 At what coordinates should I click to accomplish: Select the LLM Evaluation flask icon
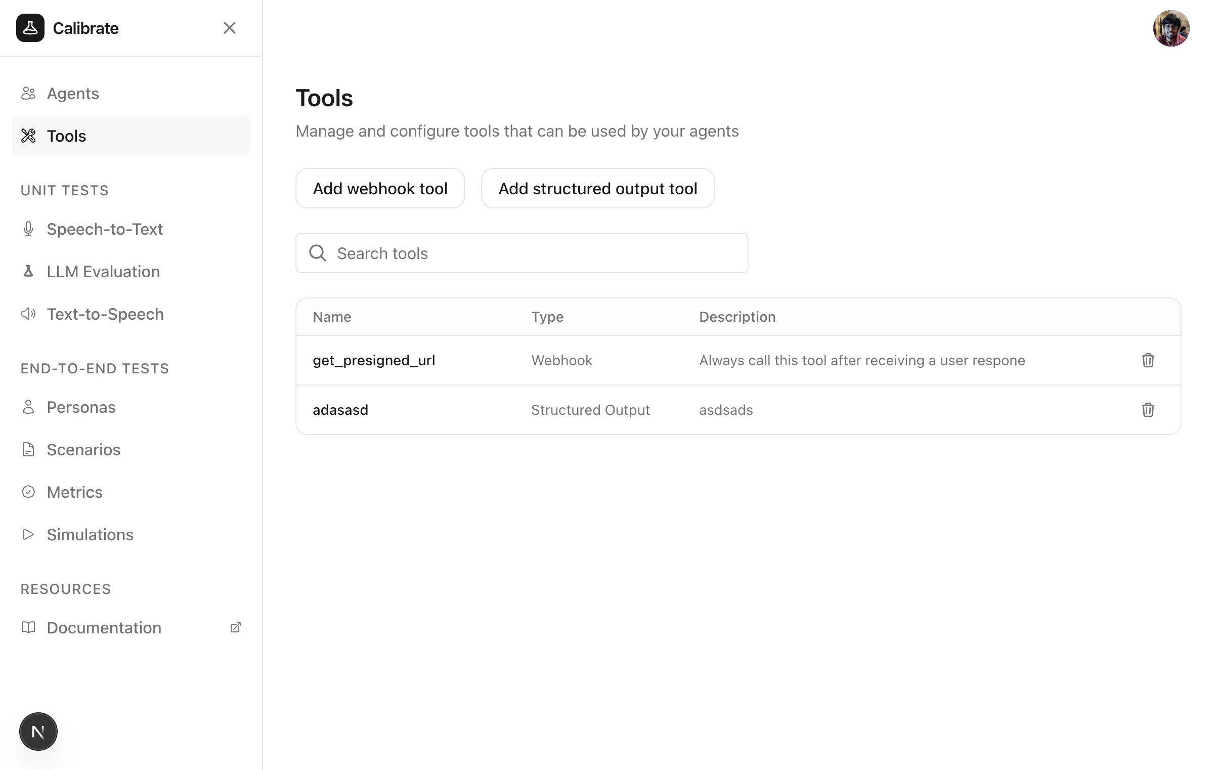[x=28, y=271]
